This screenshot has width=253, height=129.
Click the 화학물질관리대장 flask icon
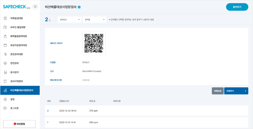5,36
